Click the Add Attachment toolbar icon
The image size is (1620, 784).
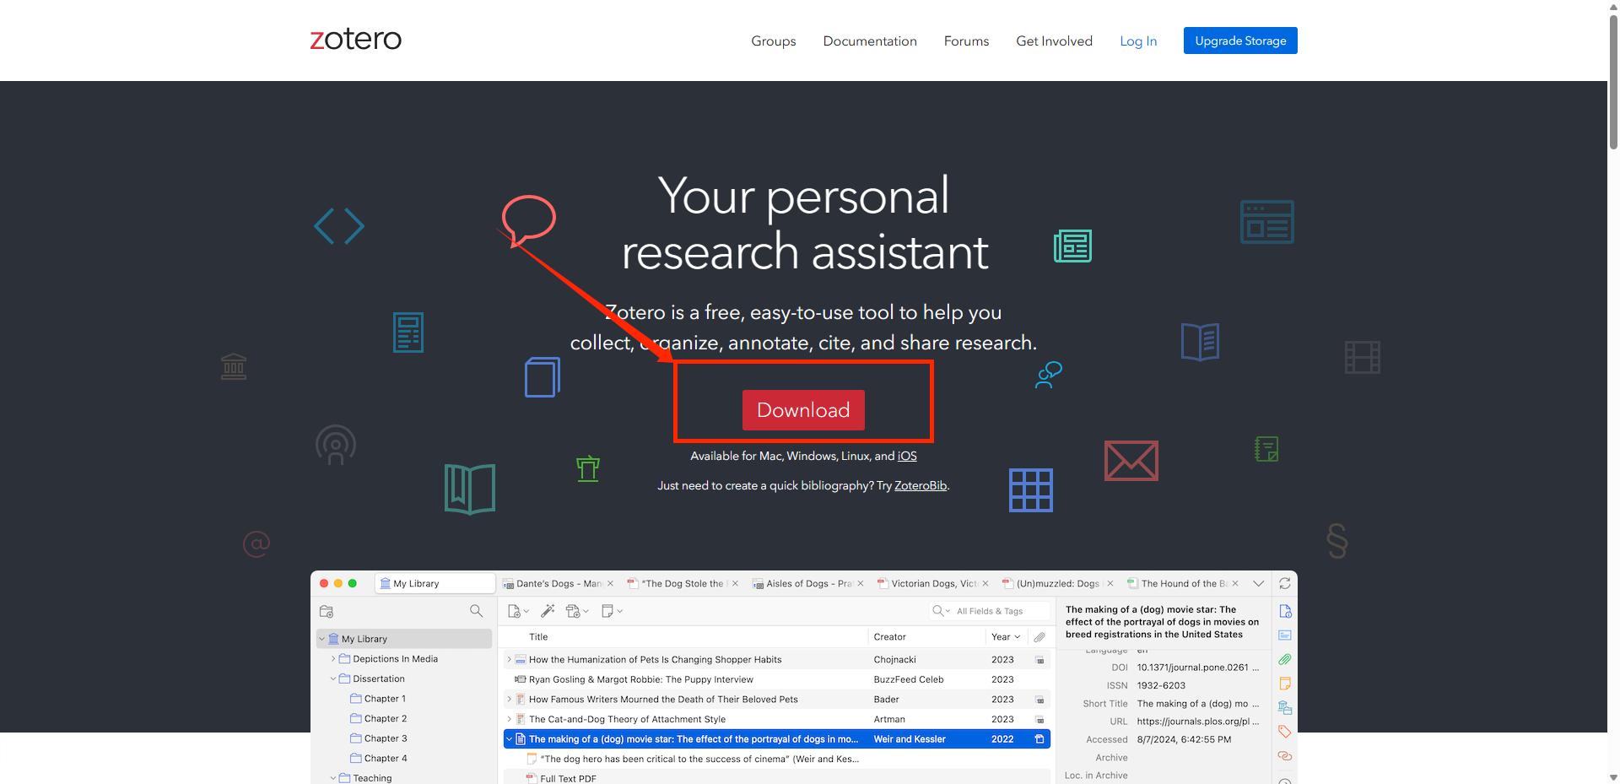573,611
